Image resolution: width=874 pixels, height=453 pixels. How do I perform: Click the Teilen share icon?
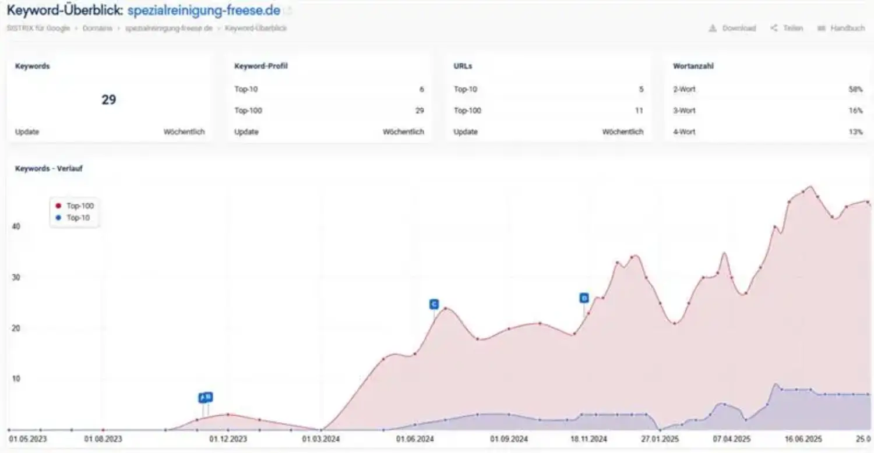(x=774, y=28)
